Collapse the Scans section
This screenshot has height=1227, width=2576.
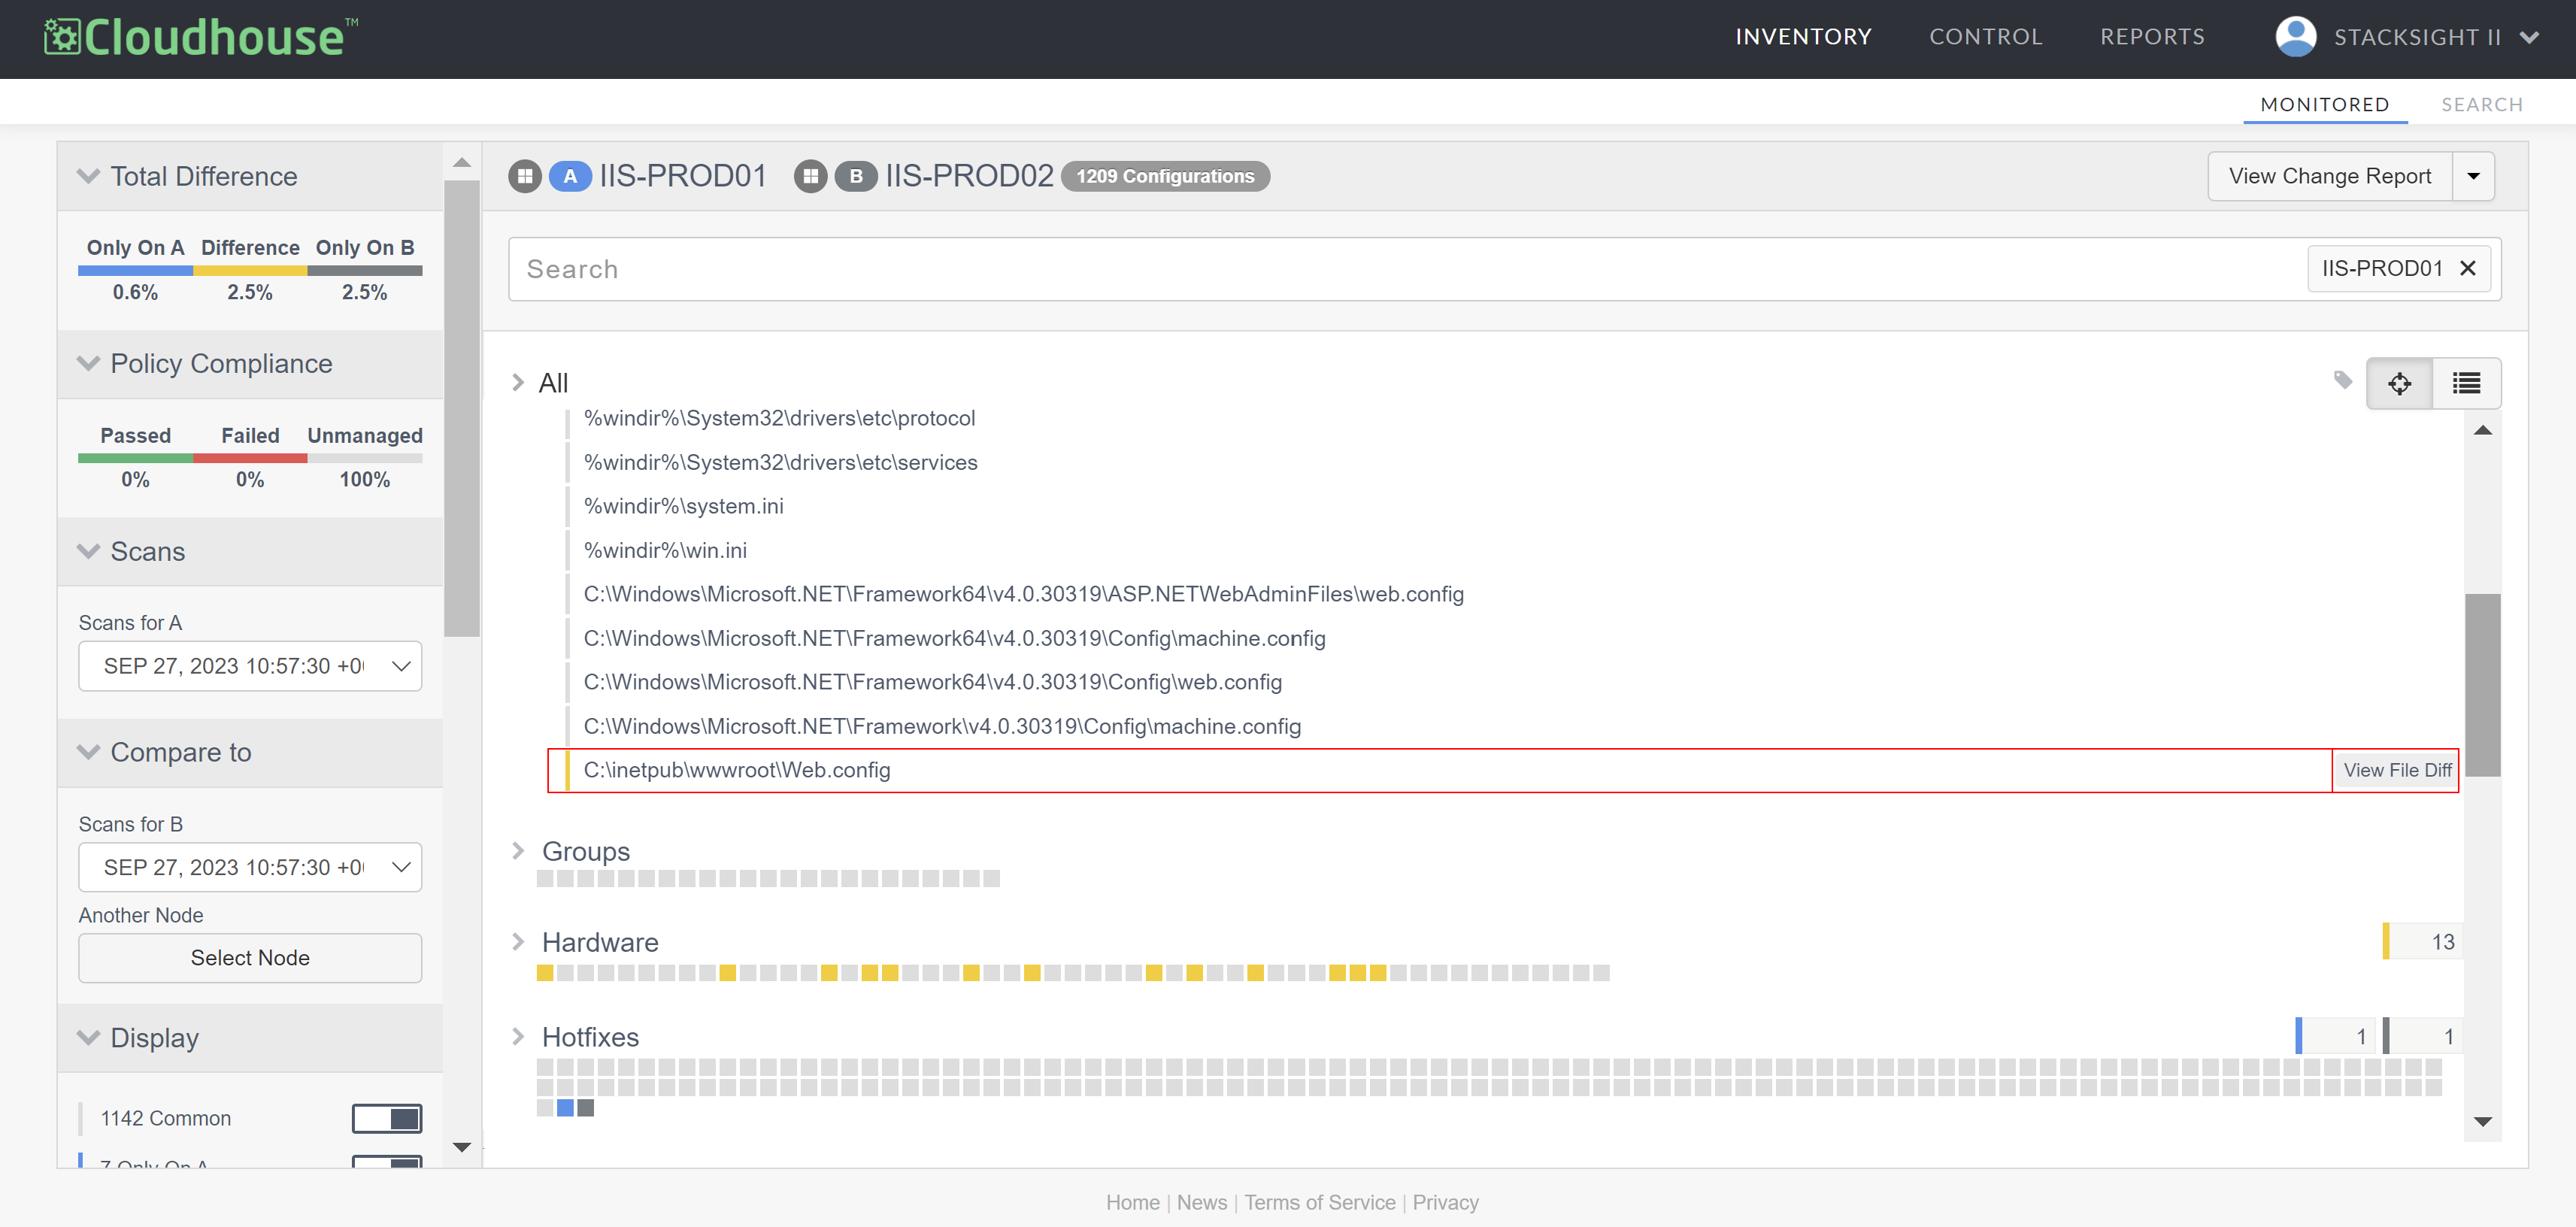pos(89,551)
